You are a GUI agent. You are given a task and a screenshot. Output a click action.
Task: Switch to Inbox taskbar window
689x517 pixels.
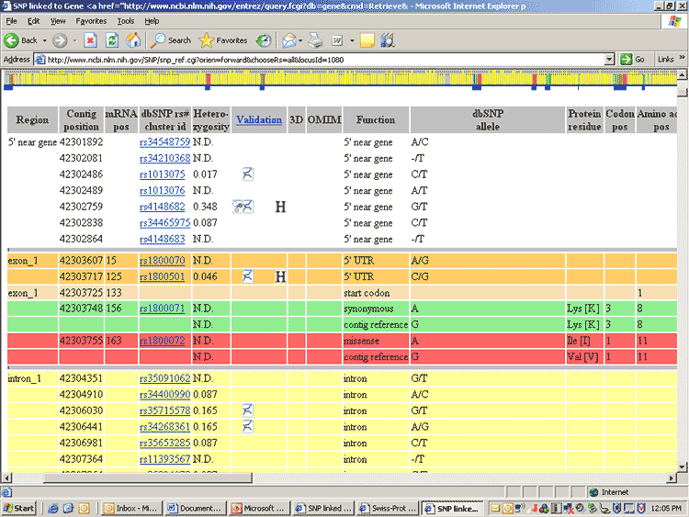(130, 508)
